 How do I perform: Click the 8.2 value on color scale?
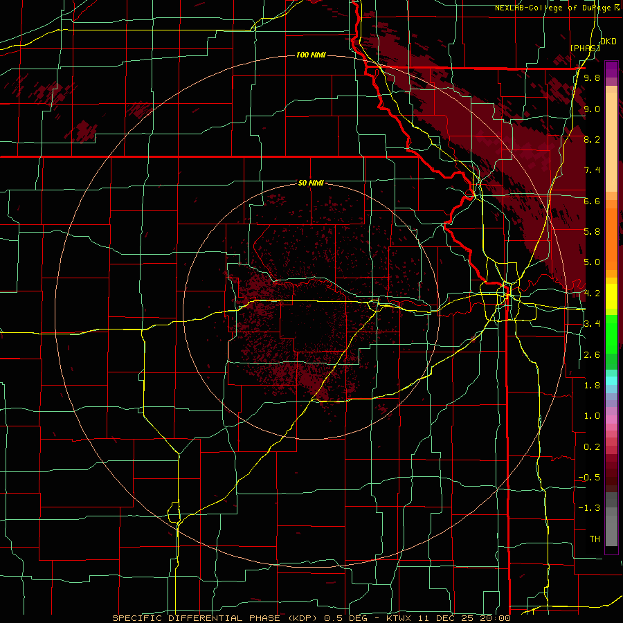[x=592, y=139]
